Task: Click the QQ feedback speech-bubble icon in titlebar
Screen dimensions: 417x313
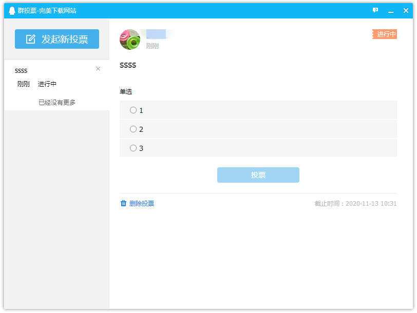Action: pyautogui.click(x=375, y=10)
